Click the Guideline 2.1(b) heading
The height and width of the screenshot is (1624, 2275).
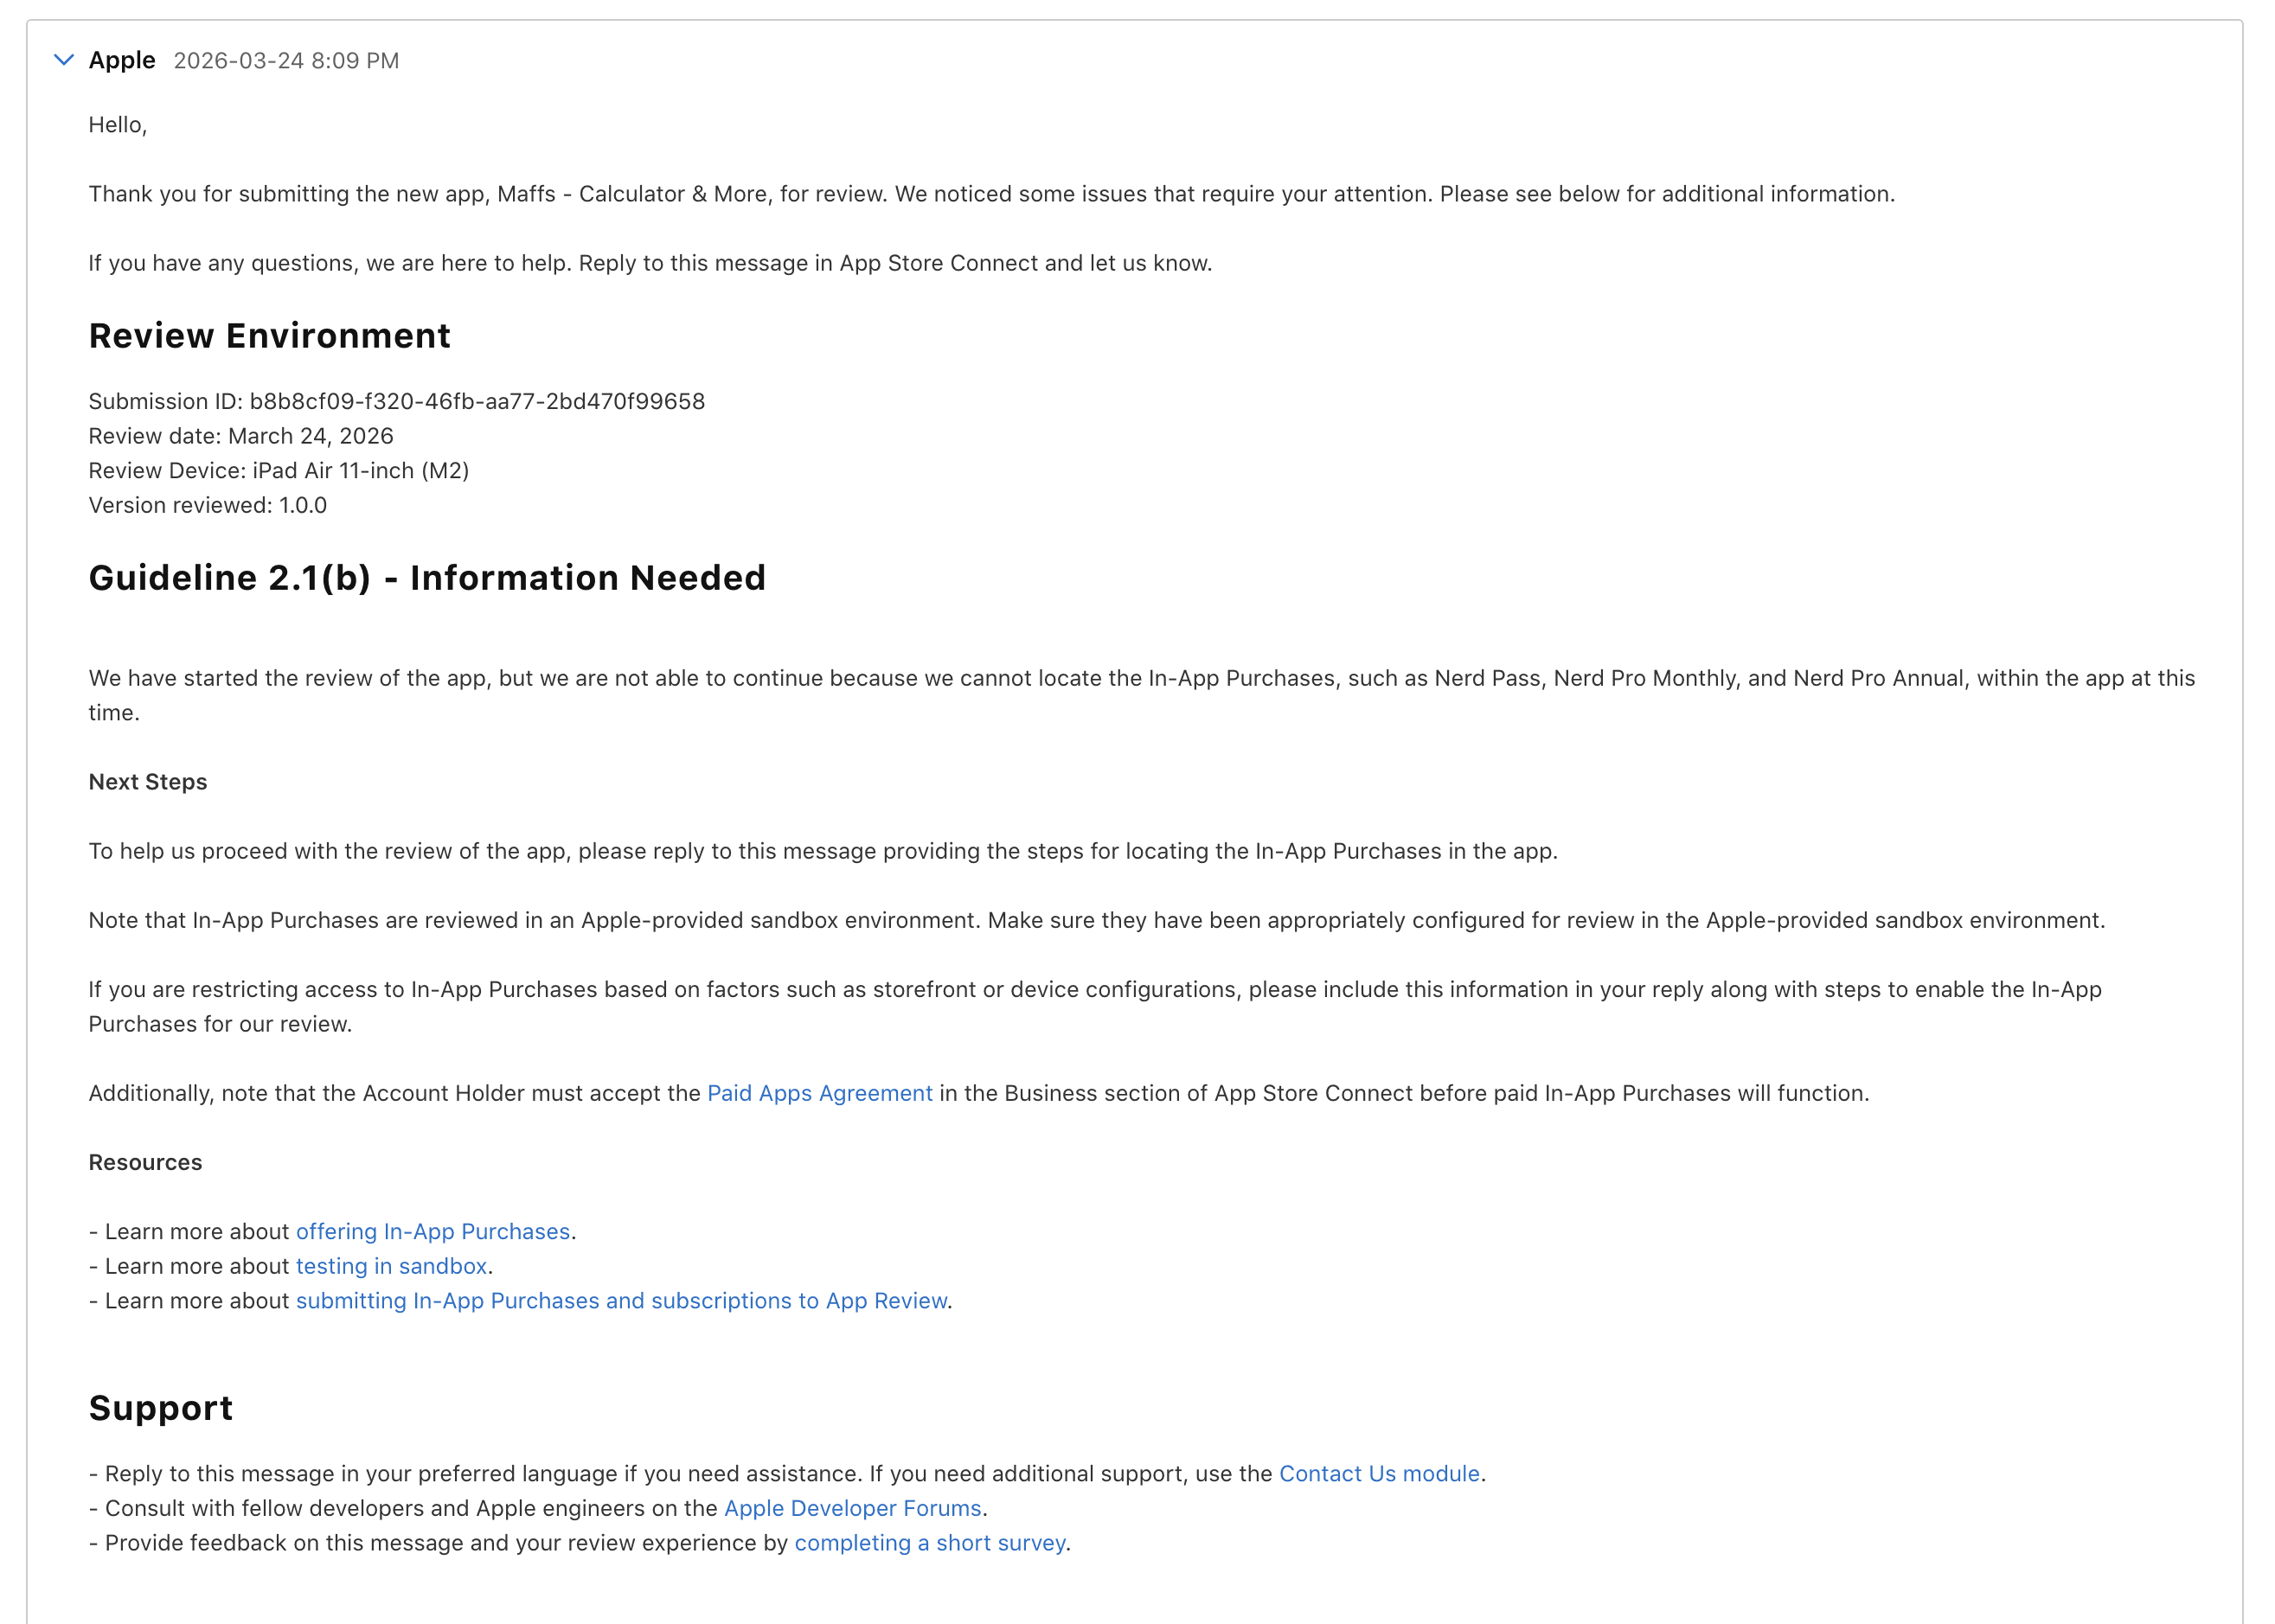pos(427,578)
